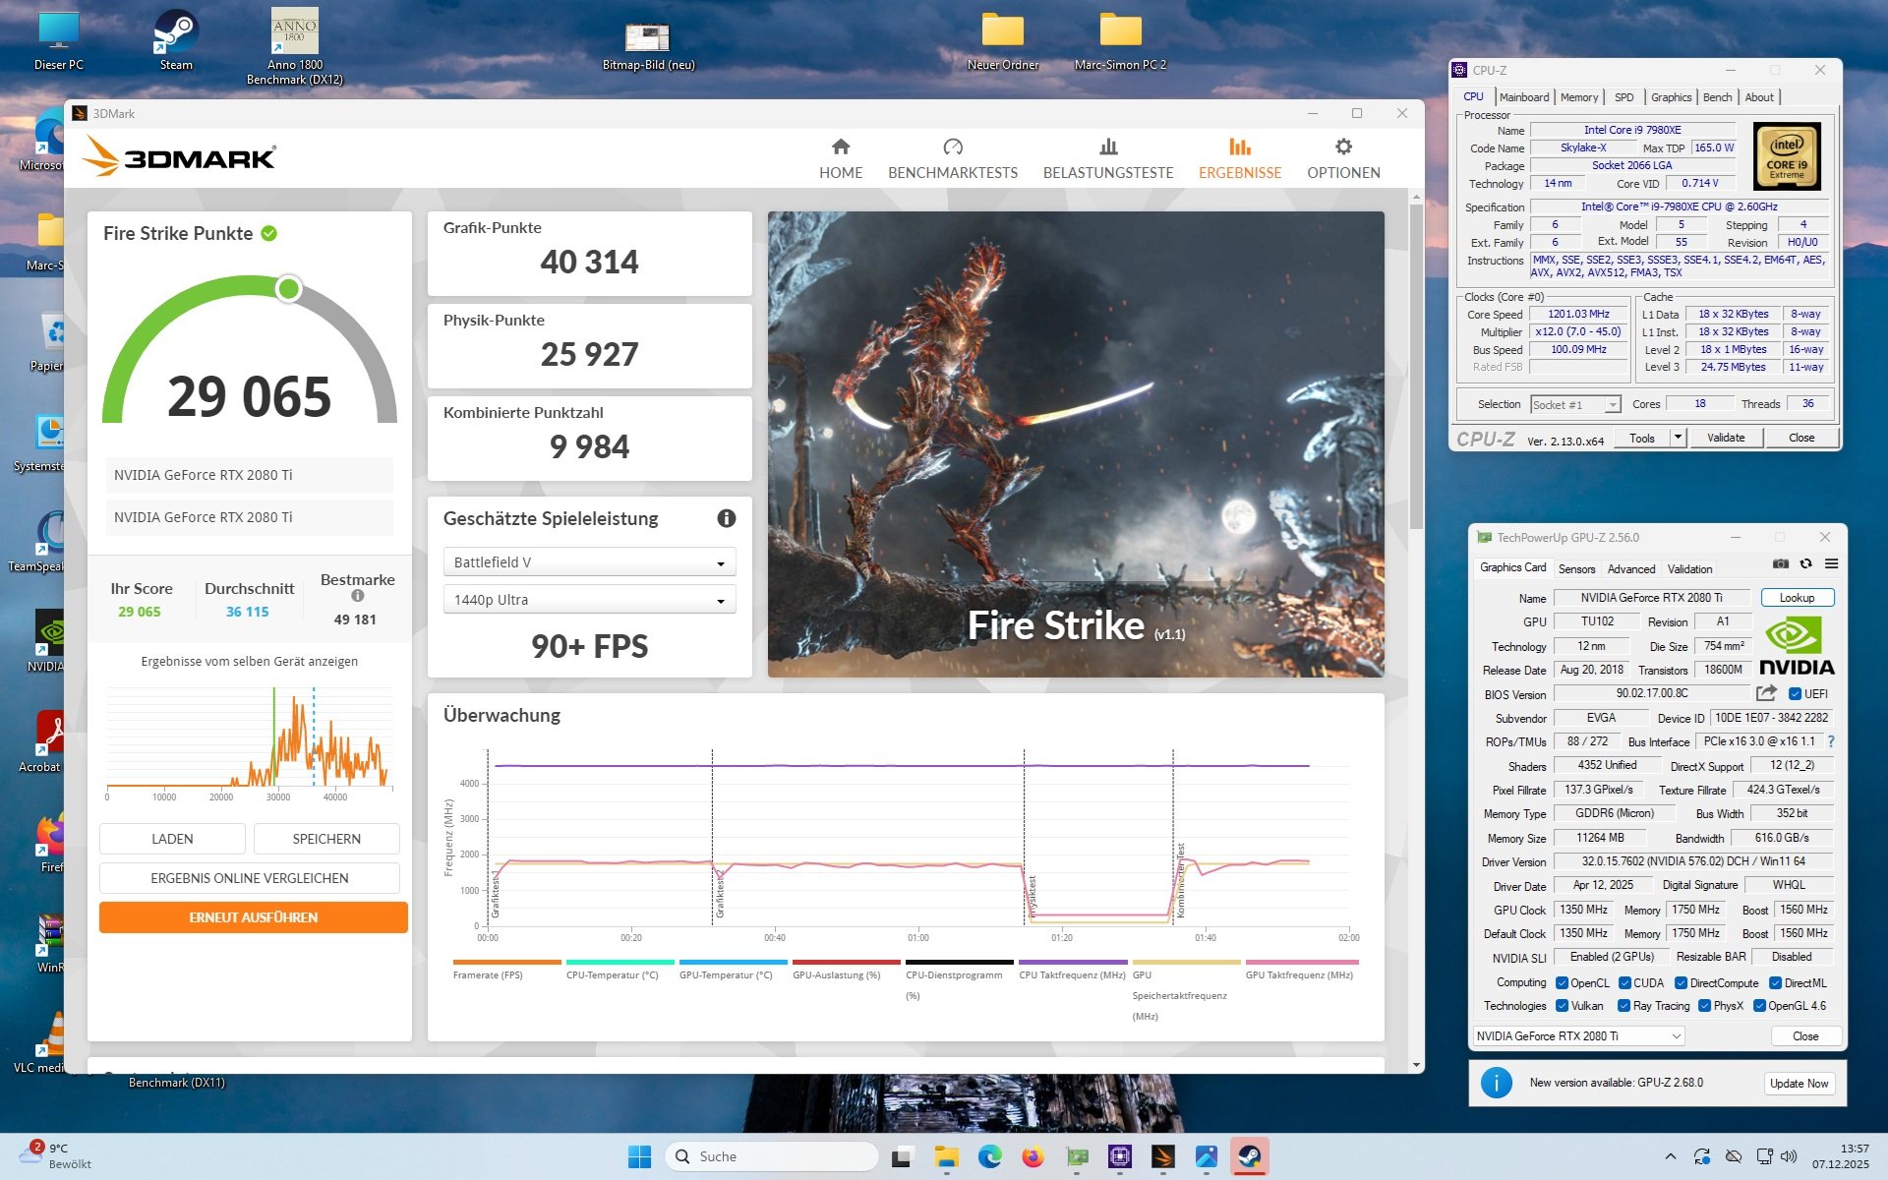Toggle the Ray Tracing checkbox
The image size is (1888, 1180).
click(x=1624, y=1006)
